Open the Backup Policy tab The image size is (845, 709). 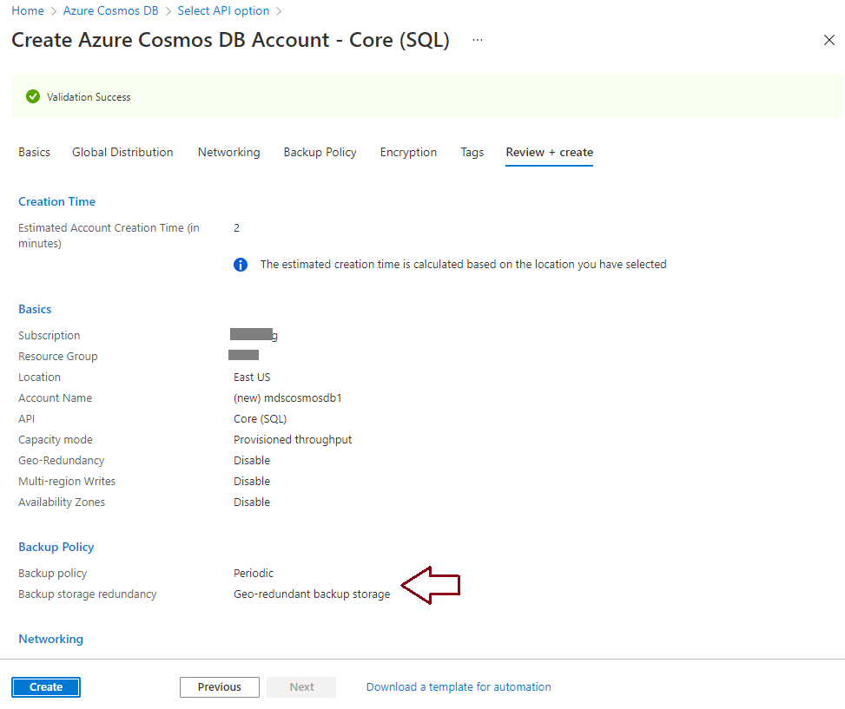[x=320, y=153]
